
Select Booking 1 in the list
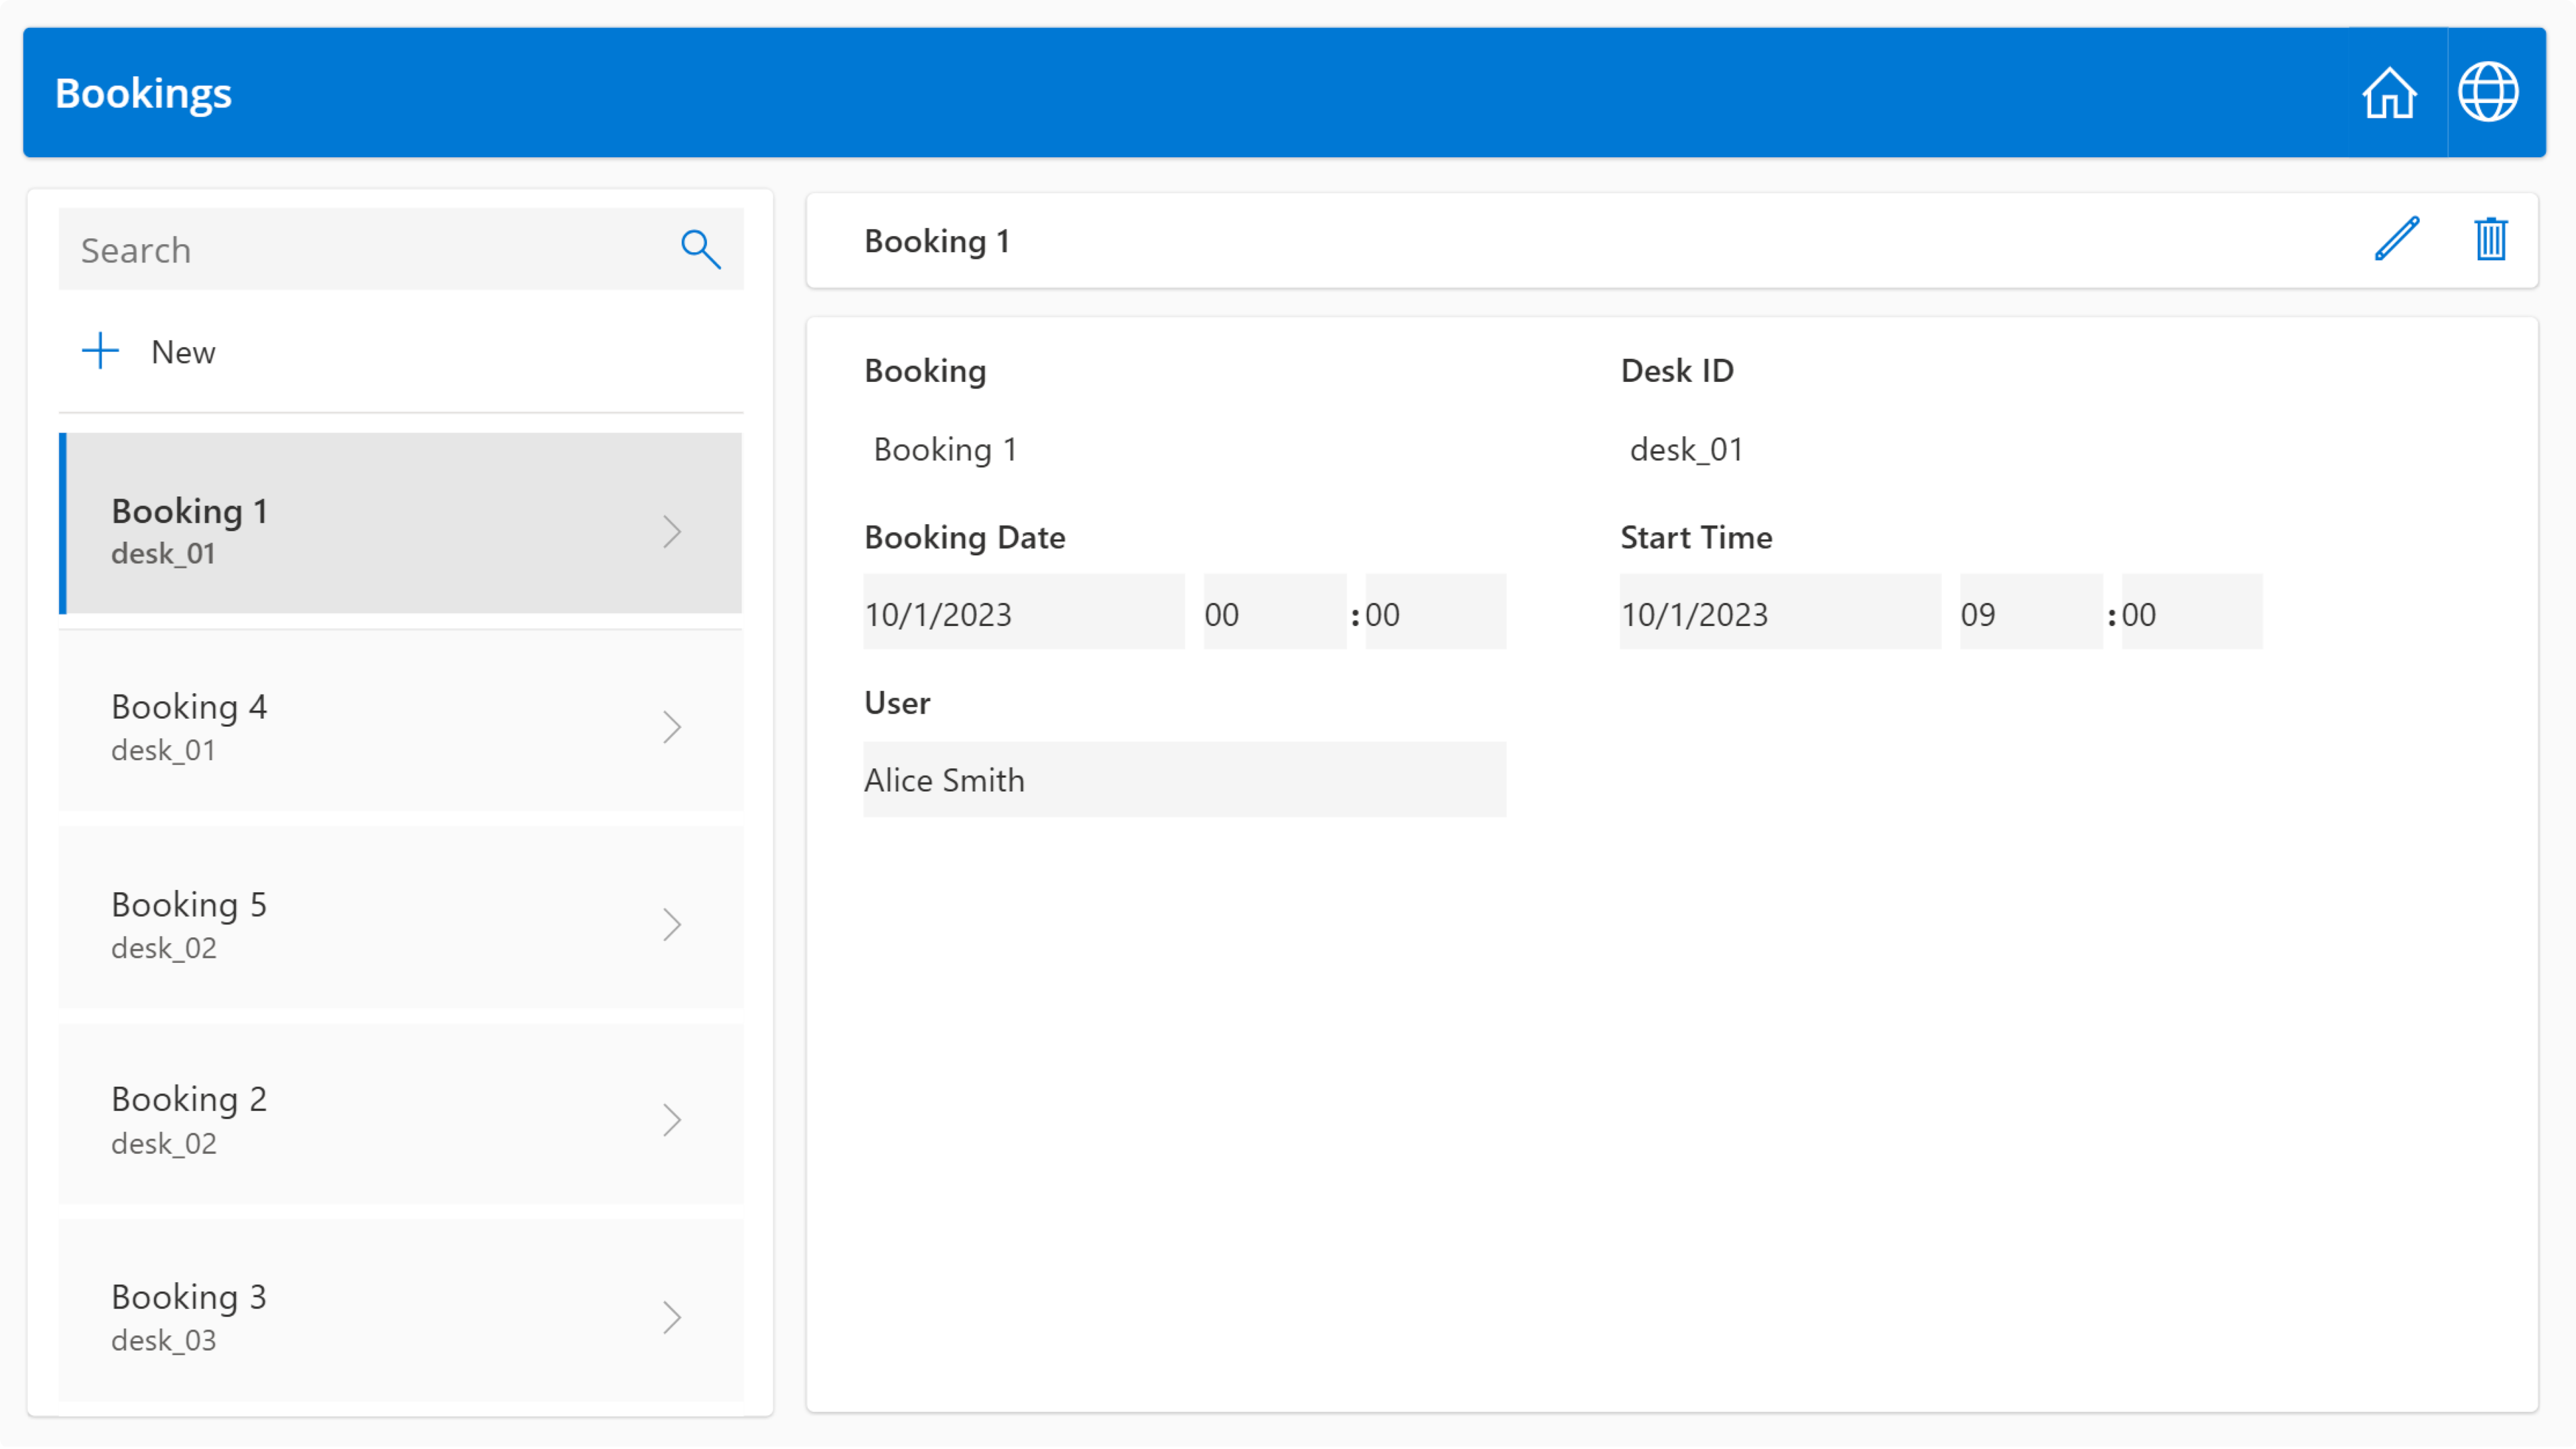point(401,523)
